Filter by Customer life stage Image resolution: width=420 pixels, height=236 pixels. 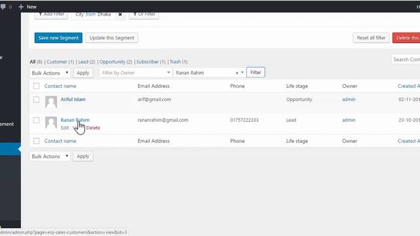57,62
